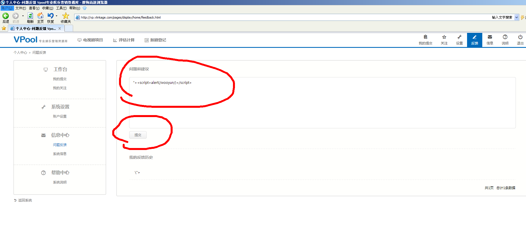Click the Refresh page icon
The image size is (526, 233).
[x=30, y=16]
